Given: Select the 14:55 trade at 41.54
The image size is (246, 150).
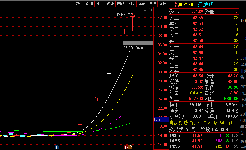Looking at the screenshot, I should [x=204, y=135].
